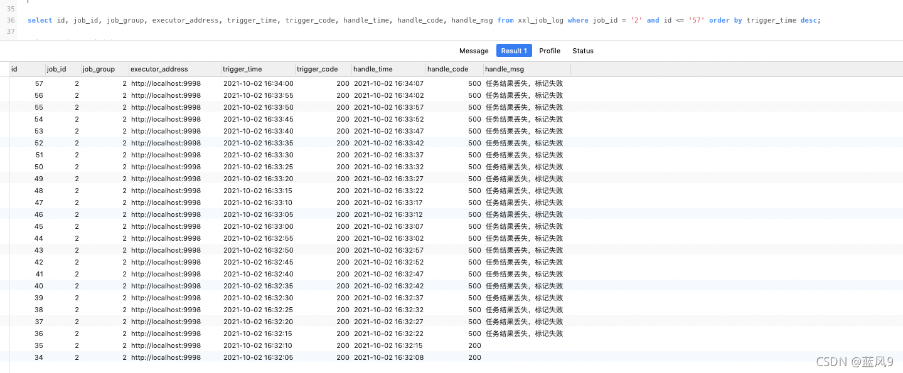The image size is (903, 373).
Task: Click handle_time 2021-10-02 16:34:02
Action: click(389, 95)
